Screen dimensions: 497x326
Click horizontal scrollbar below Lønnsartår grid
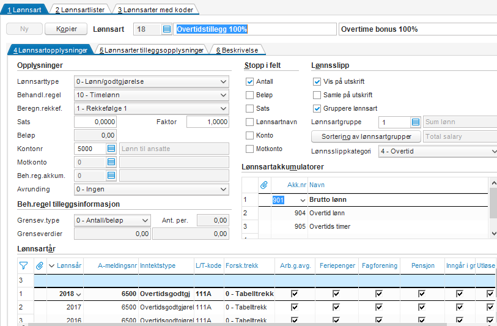point(238,324)
